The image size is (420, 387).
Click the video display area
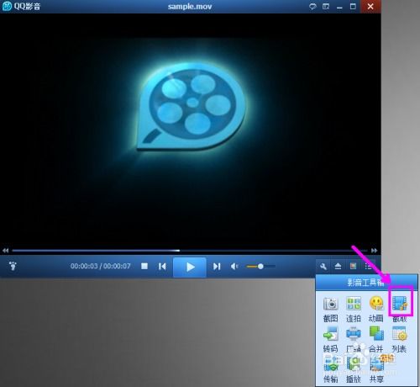[191, 130]
